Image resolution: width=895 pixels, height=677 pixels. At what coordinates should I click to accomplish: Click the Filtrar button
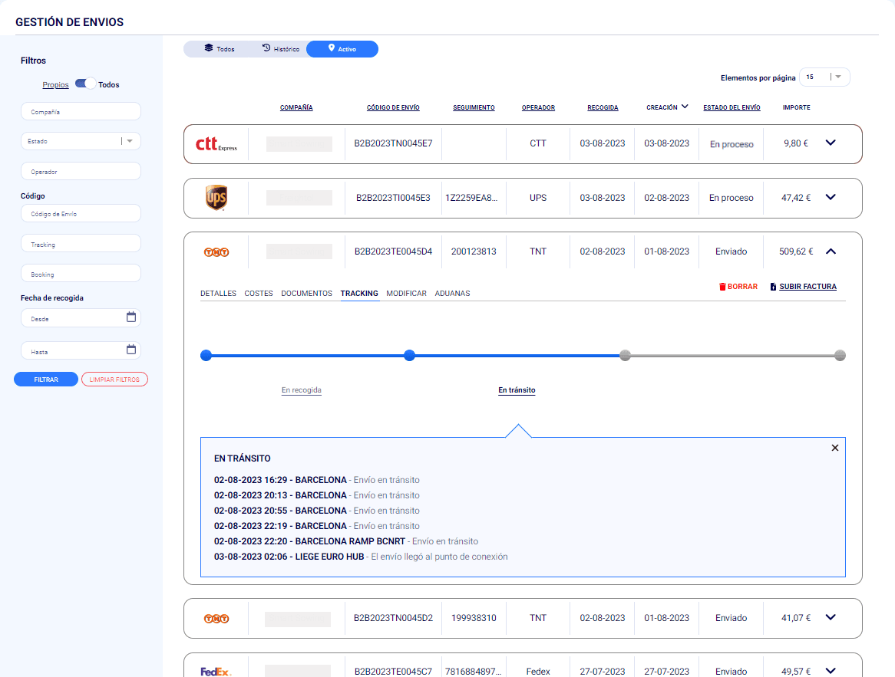46,380
